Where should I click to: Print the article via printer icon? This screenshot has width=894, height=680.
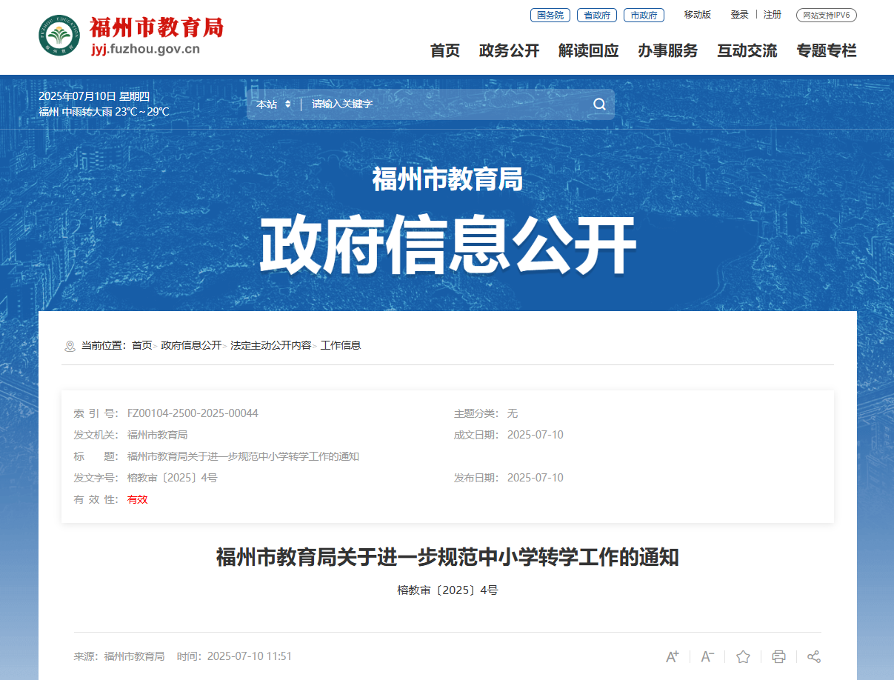tap(778, 656)
